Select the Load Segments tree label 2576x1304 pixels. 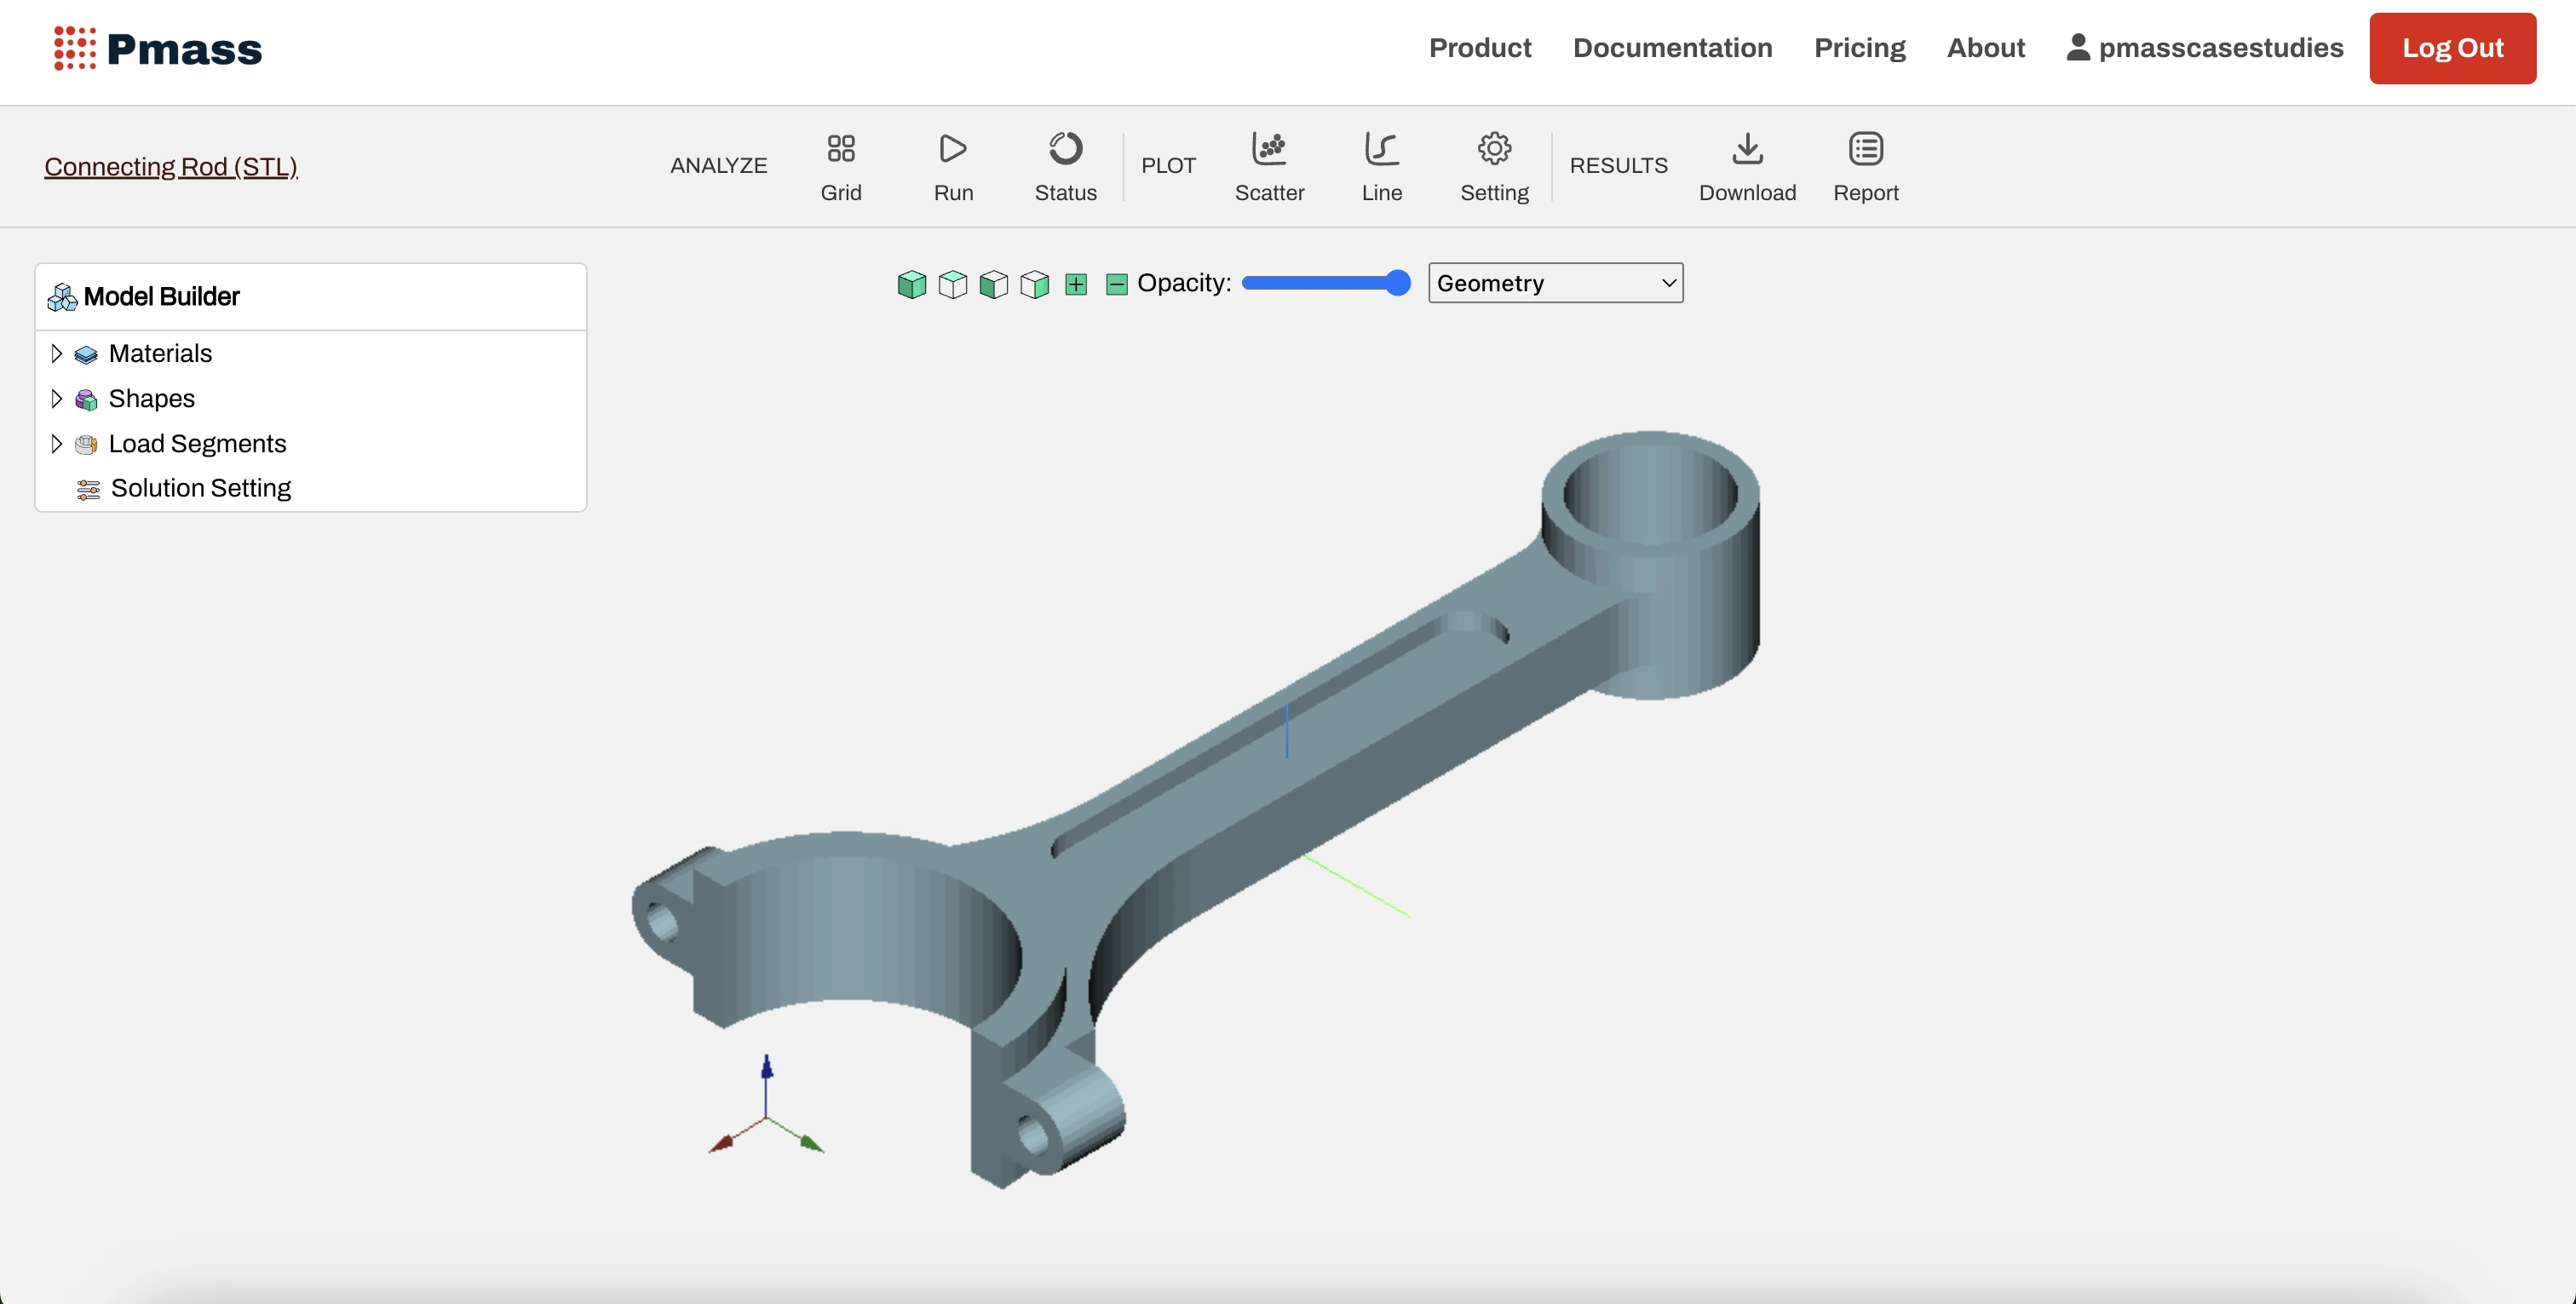(x=197, y=443)
